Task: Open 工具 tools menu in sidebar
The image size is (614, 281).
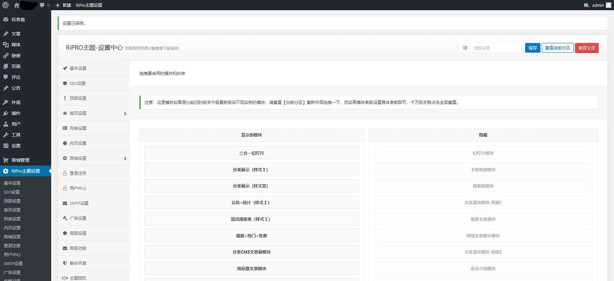Action: [26, 135]
